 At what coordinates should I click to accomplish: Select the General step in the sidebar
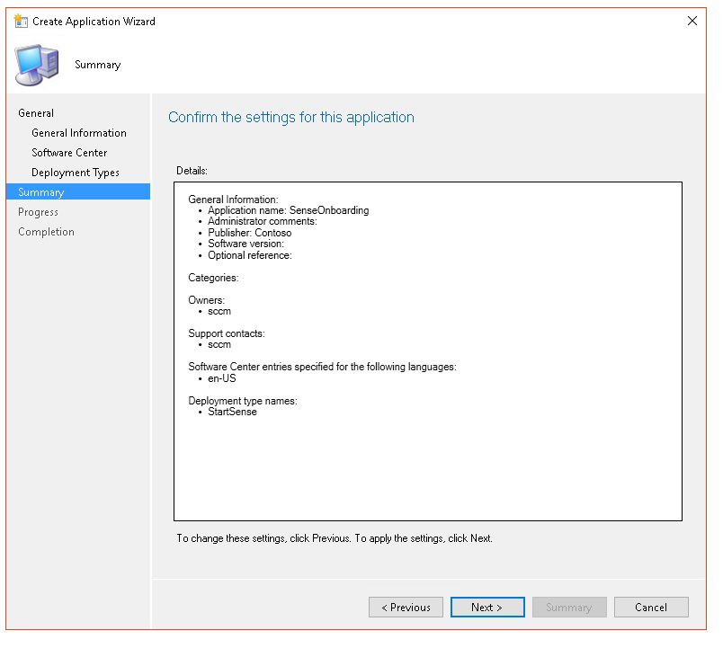(x=36, y=113)
